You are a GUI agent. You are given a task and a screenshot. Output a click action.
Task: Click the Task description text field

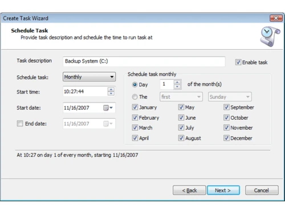pos(144,61)
